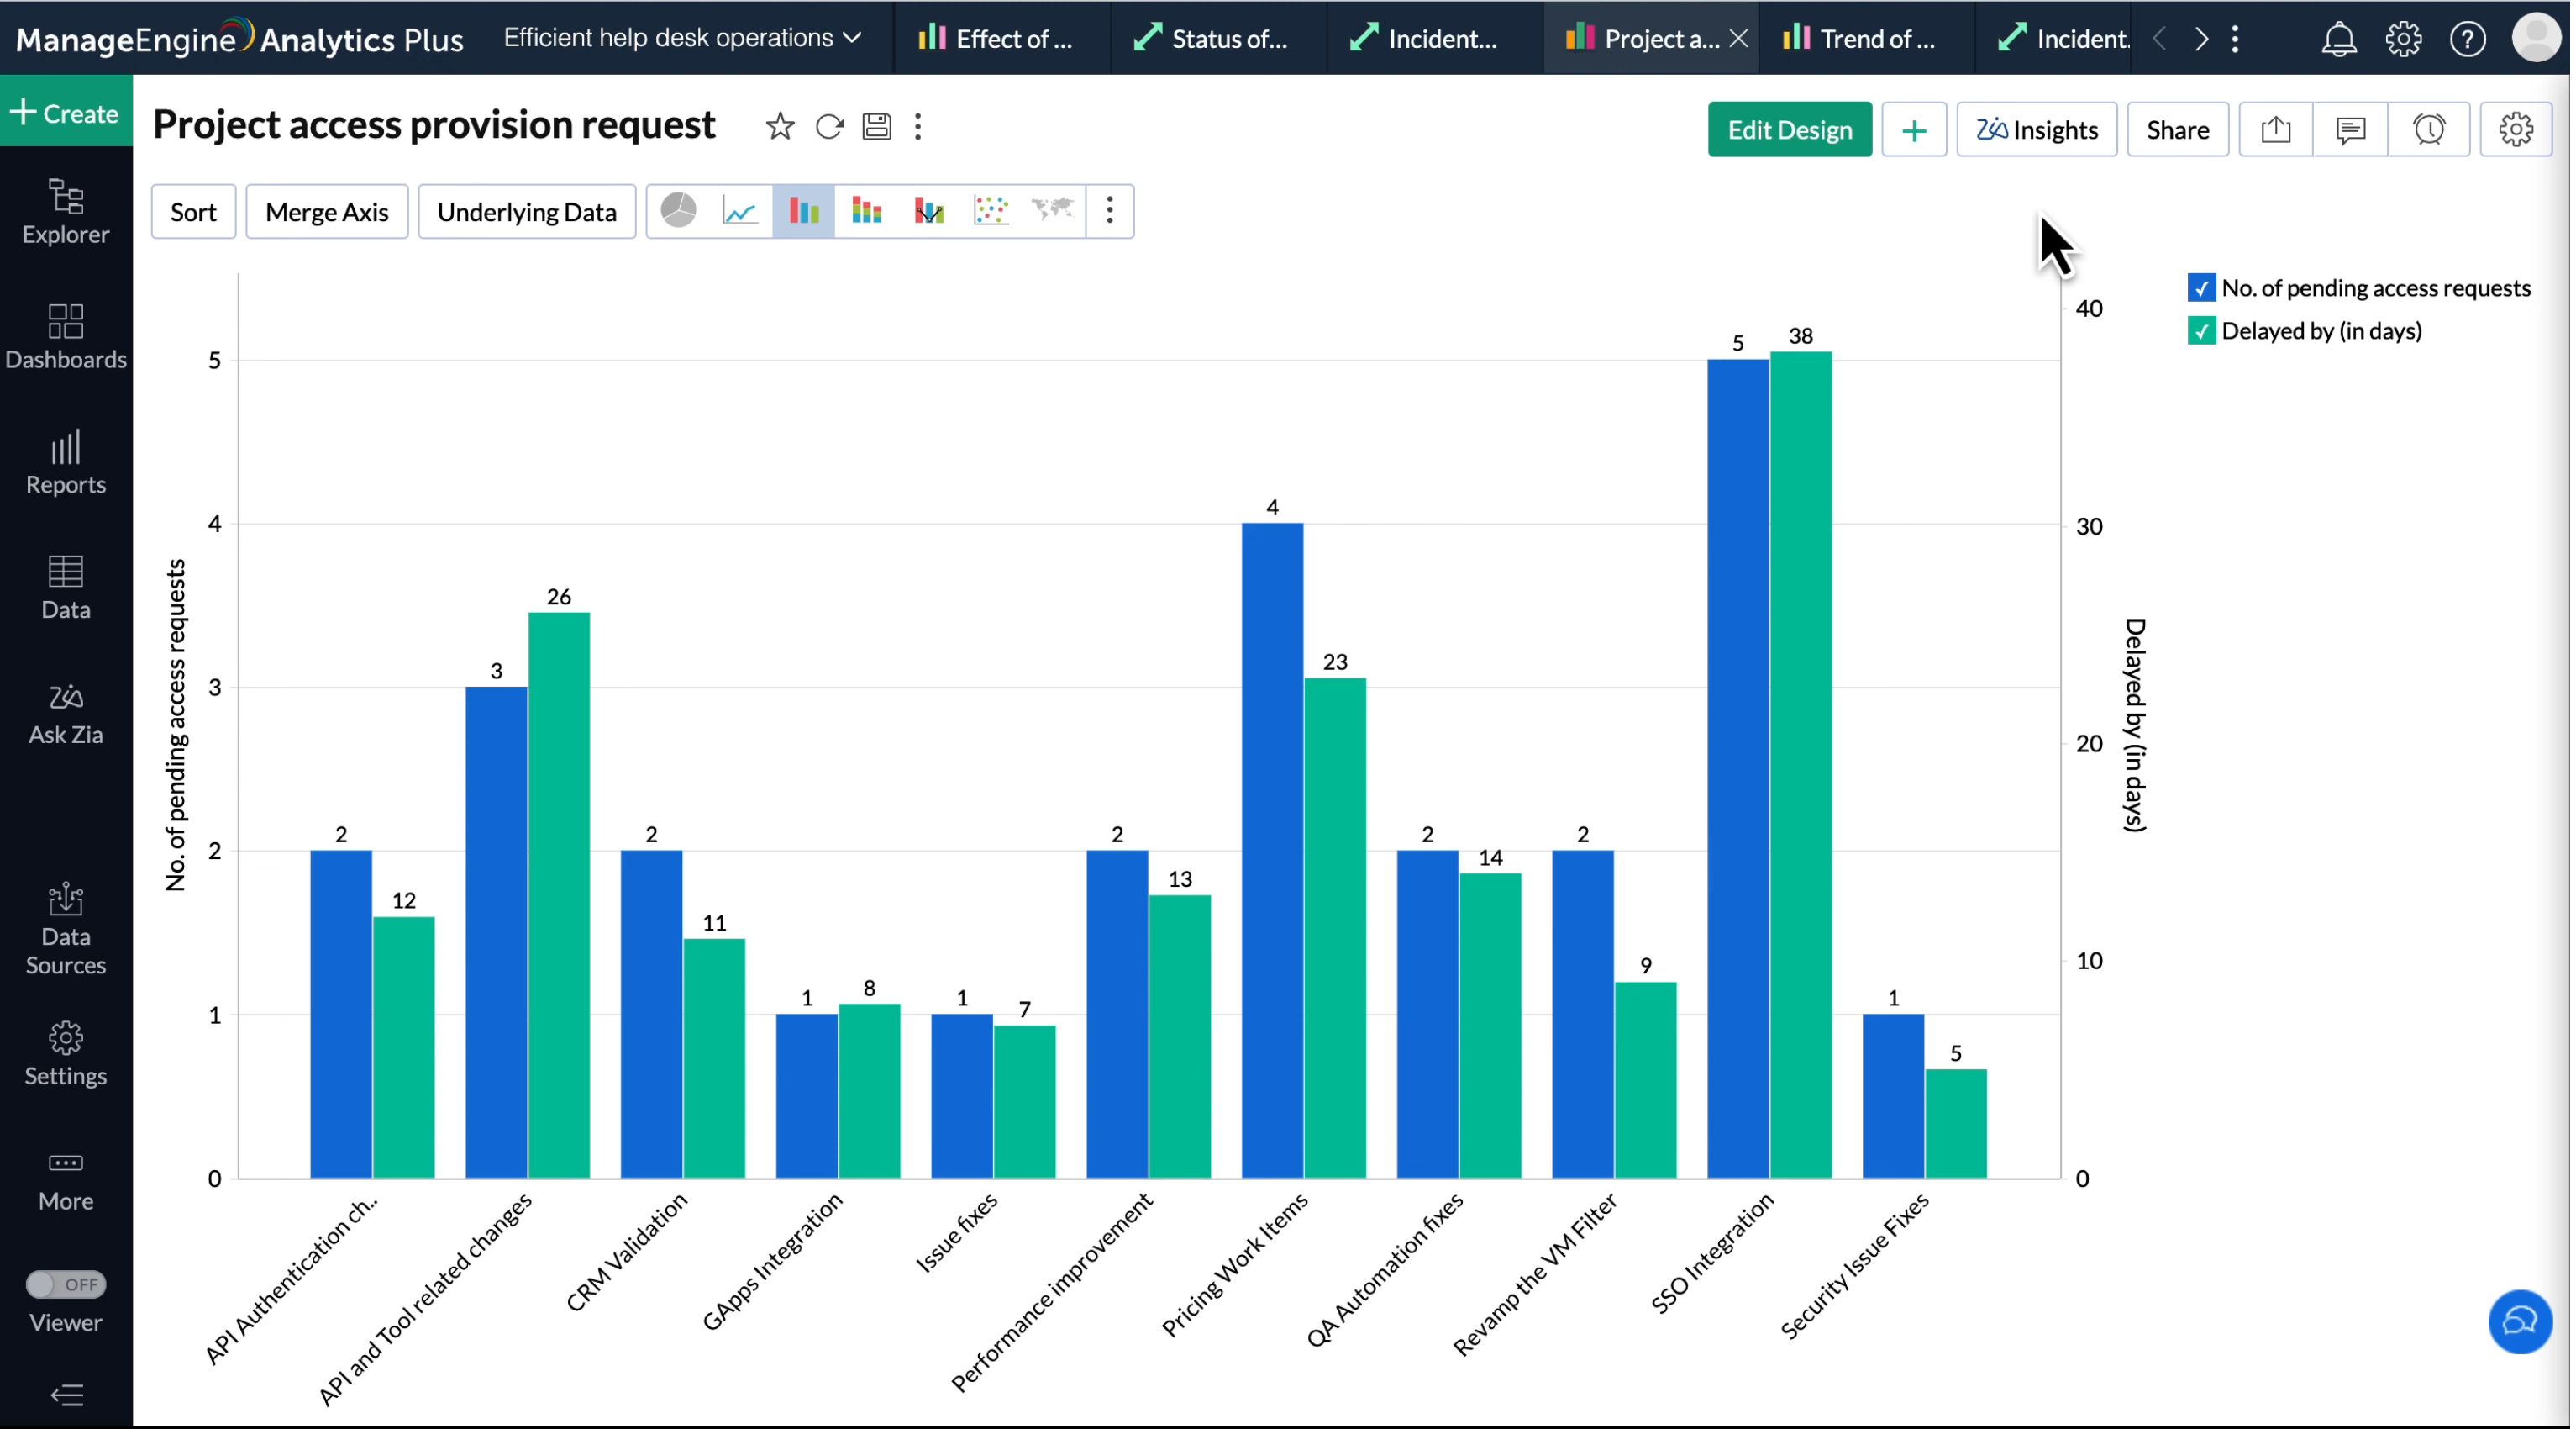Pick the map chart type icon
Viewport: 2576px width, 1429px height.
(x=1053, y=211)
